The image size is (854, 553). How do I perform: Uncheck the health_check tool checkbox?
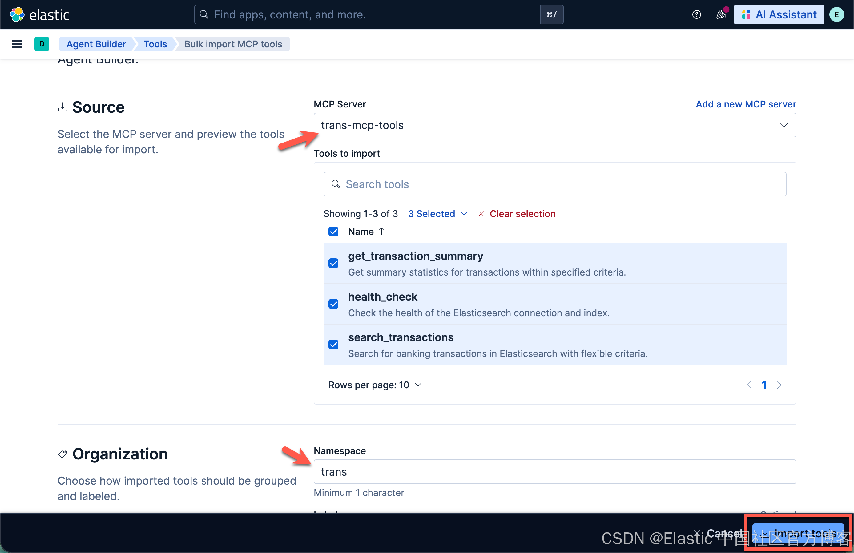point(333,304)
